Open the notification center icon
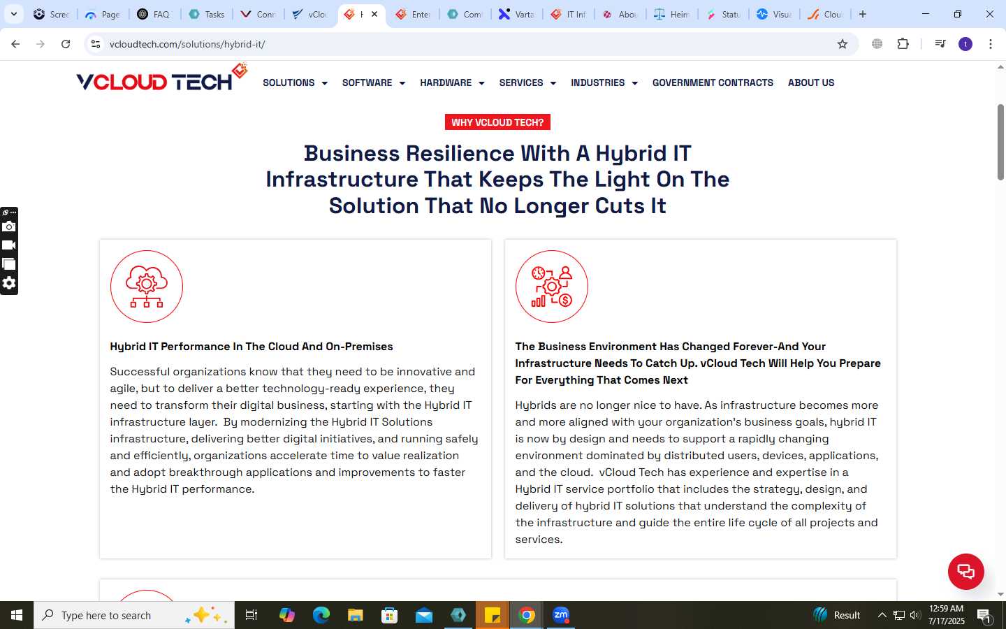The height and width of the screenshot is (629, 1006). point(984,615)
